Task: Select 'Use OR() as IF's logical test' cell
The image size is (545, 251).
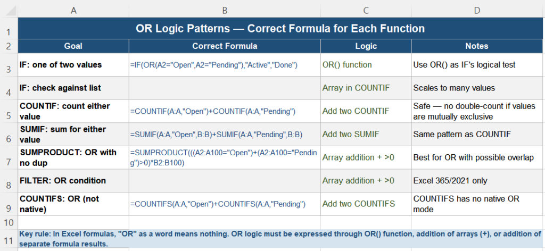Action: [x=477, y=65]
